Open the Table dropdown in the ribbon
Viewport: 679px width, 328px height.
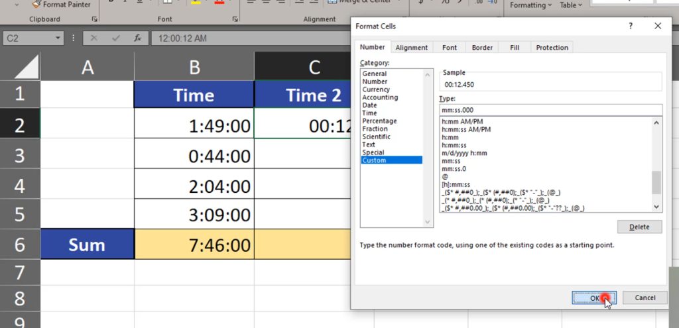pyautogui.click(x=571, y=5)
